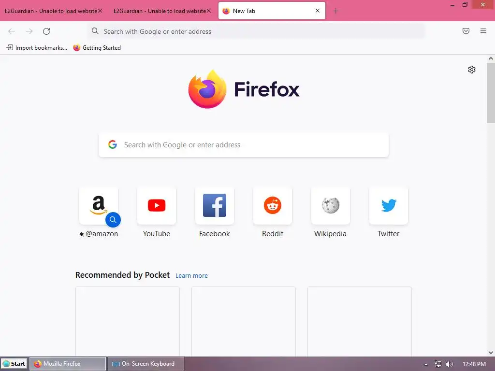Click the scrollbar up arrow
Screen dimensions: 495x371
[491, 58]
